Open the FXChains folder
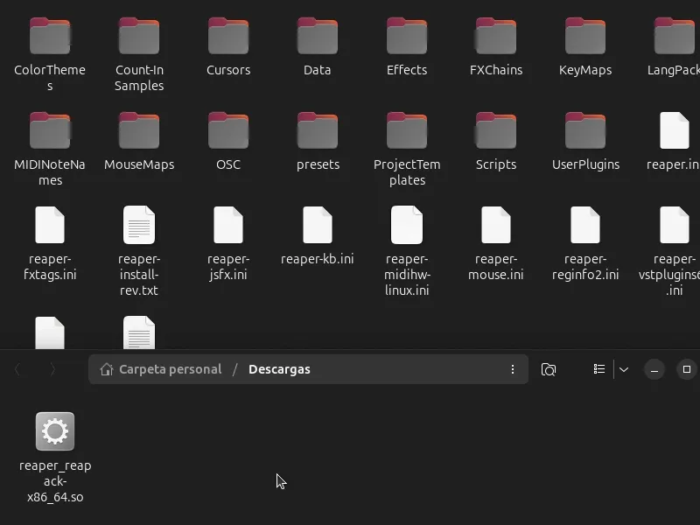The image size is (700, 525). point(496,36)
